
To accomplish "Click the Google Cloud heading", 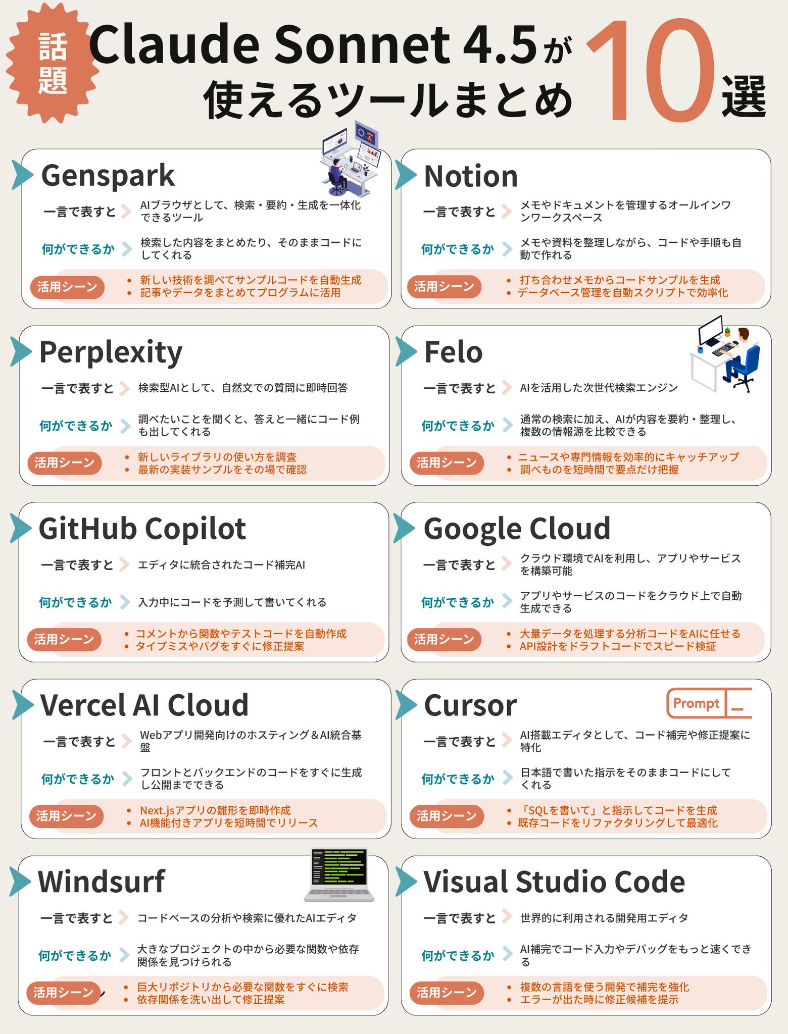I will point(517,530).
